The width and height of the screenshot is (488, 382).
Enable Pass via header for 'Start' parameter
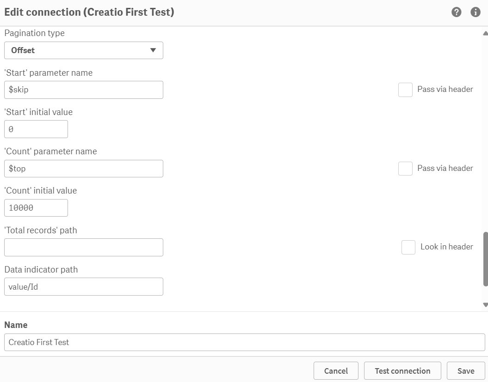coord(405,90)
